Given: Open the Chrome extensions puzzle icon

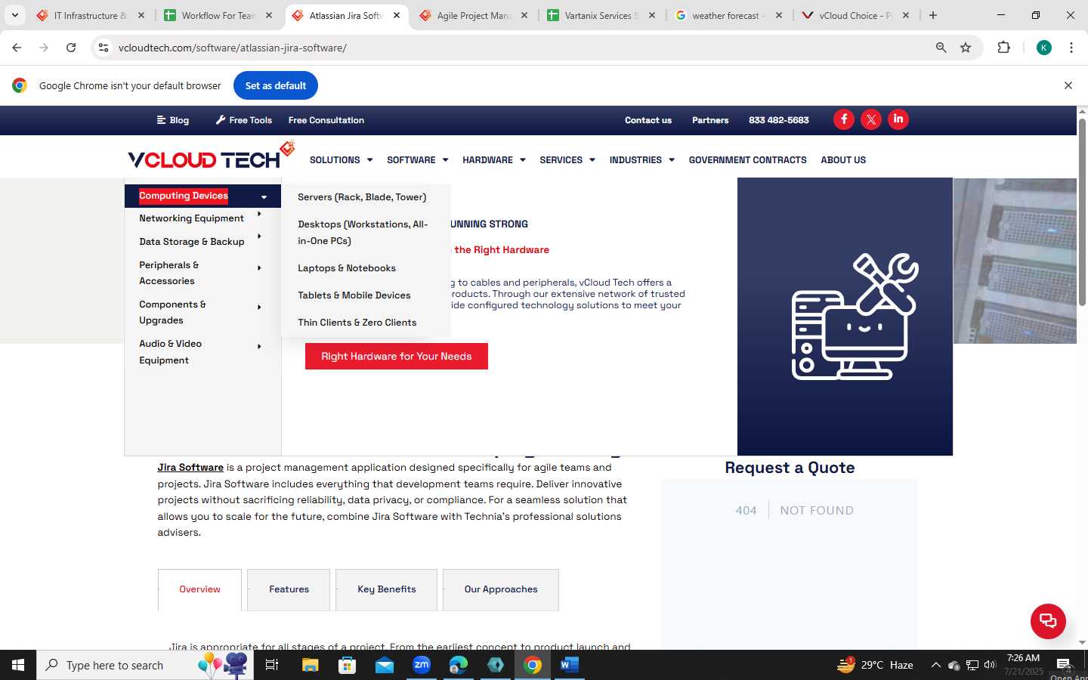Looking at the screenshot, I should [1003, 48].
